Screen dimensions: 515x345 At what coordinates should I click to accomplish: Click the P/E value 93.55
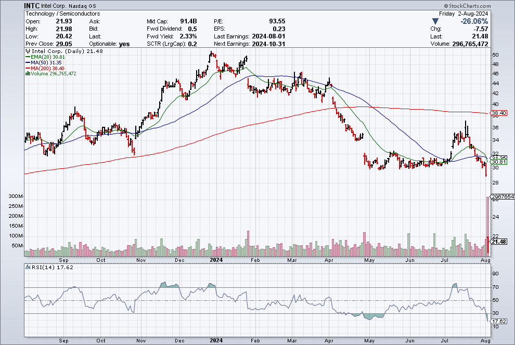(x=277, y=21)
